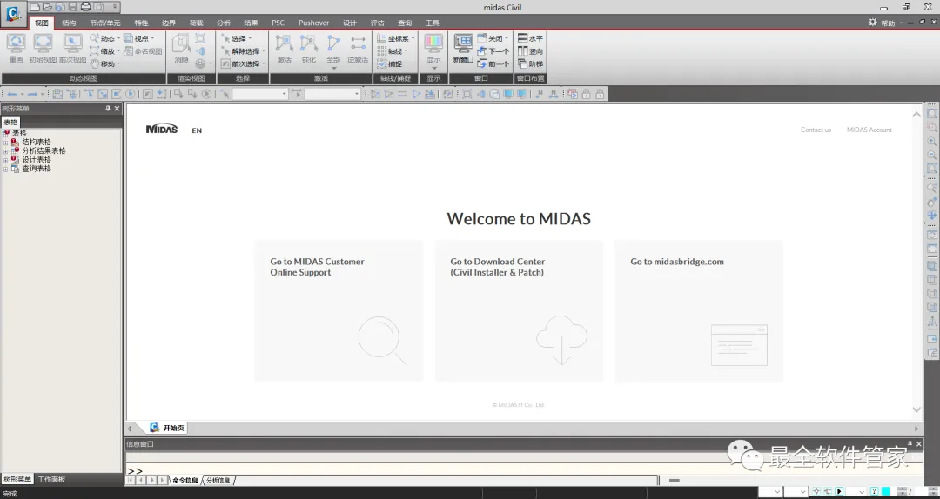Select the 开始页 document tab
Image resolution: width=940 pixels, height=499 pixels.
167,428
